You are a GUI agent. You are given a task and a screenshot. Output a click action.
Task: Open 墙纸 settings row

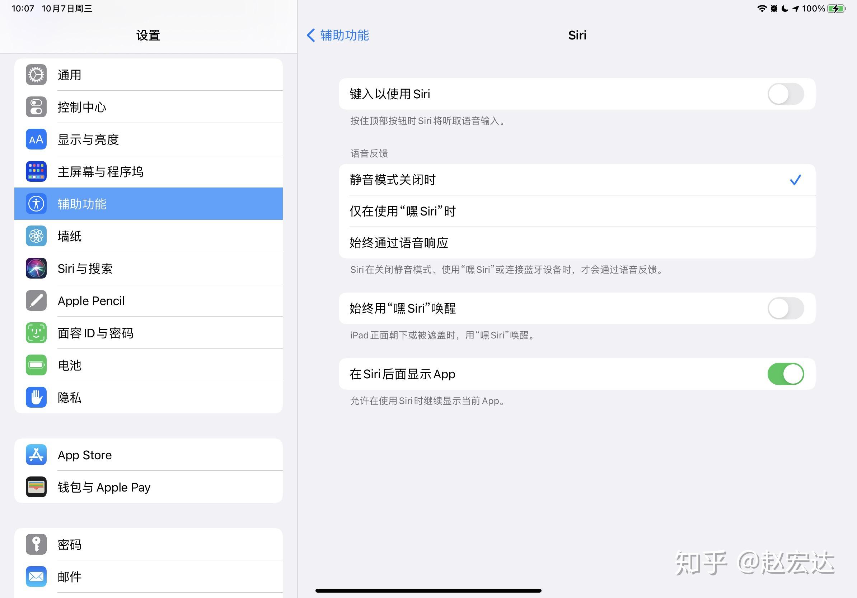149,236
